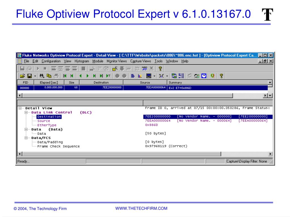The width and height of the screenshot is (290, 217).
Task: Click the blue clock icon
Action: [x=204, y=76]
